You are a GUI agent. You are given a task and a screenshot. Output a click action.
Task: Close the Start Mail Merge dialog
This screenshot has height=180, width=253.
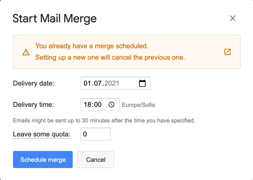(x=232, y=18)
